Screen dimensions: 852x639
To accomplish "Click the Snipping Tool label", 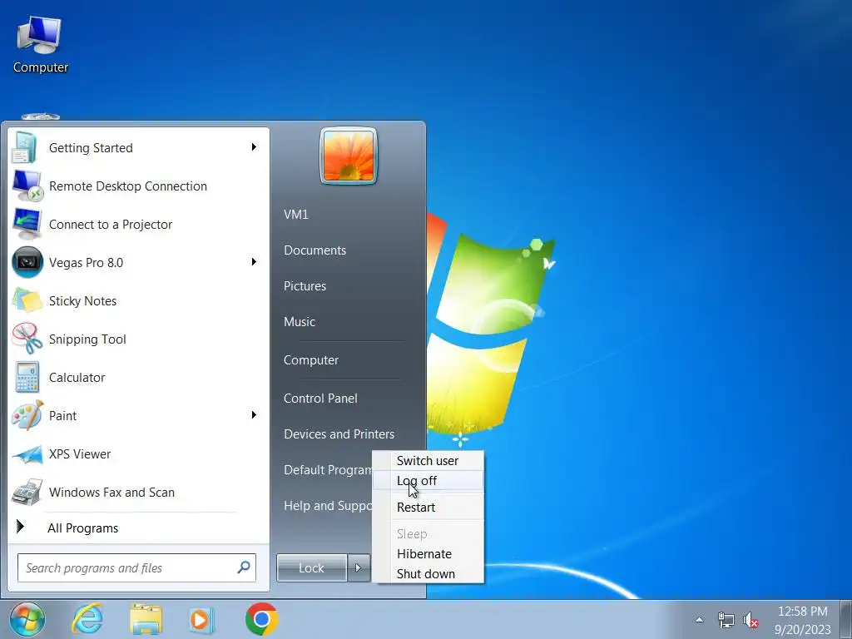I will [87, 339].
